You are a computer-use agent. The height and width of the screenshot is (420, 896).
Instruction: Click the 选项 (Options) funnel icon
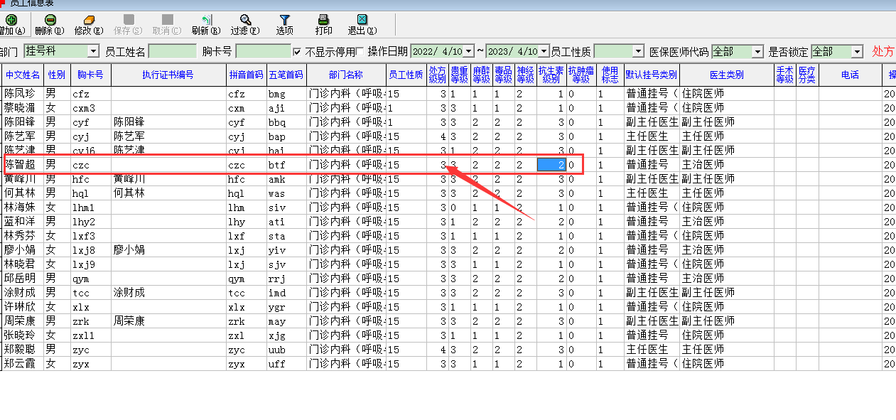pos(284,20)
